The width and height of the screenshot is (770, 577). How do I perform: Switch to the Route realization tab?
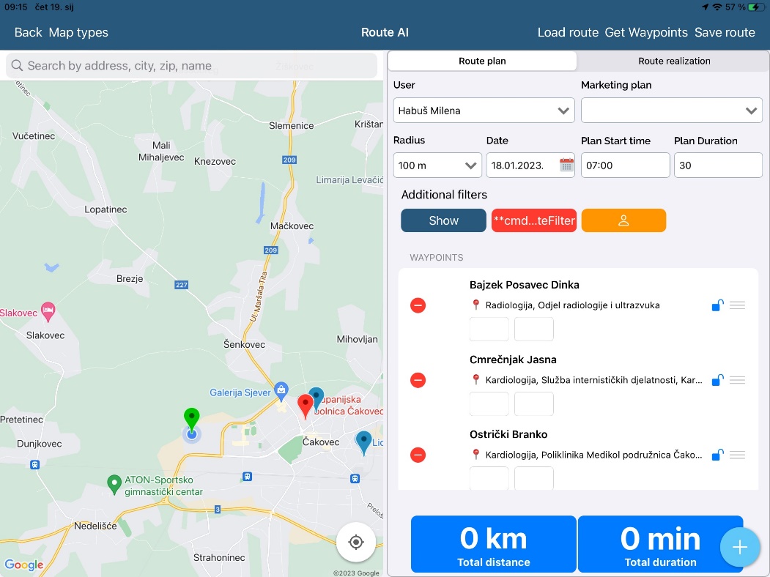(x=673, y=61)
